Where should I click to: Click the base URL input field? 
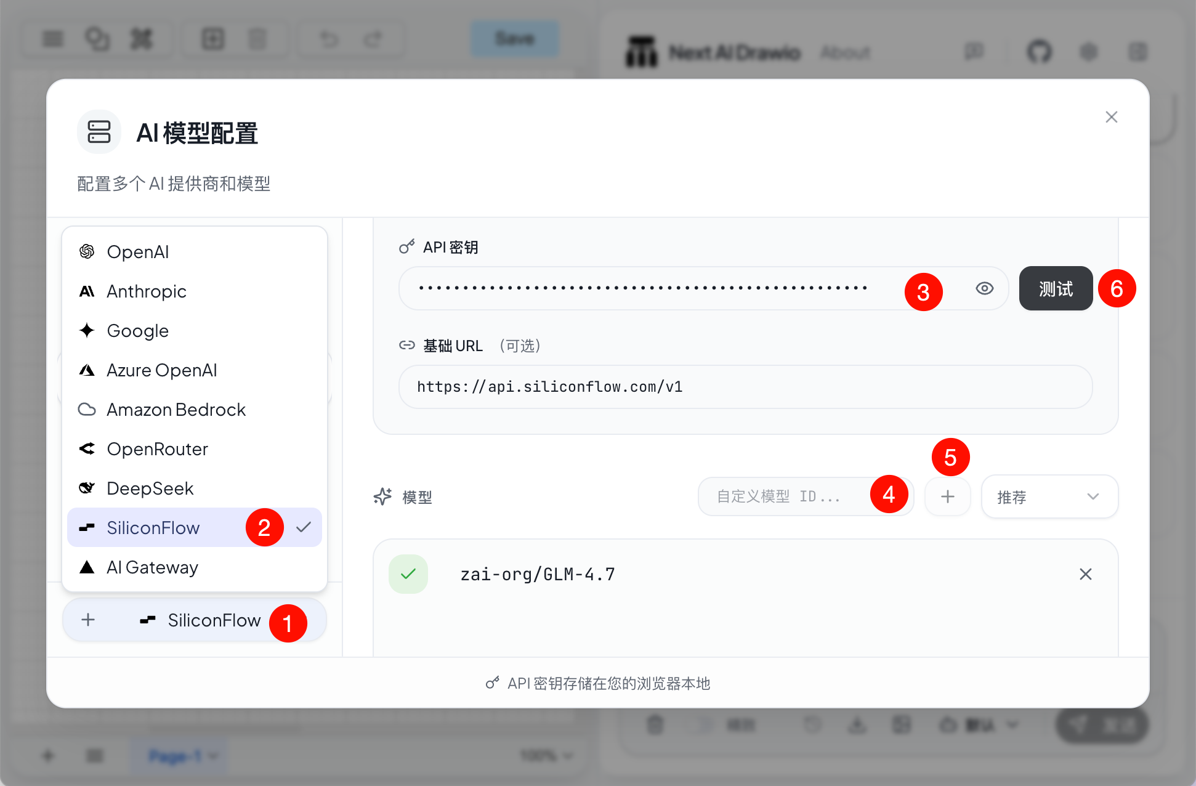point(745,387)
